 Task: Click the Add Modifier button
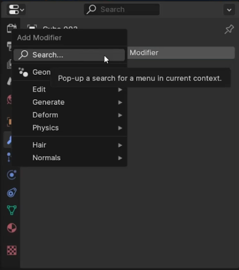[x=181, y=53]
